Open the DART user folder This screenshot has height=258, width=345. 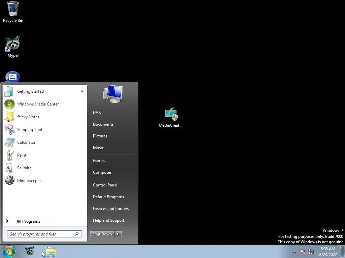[x=98, y=112]
